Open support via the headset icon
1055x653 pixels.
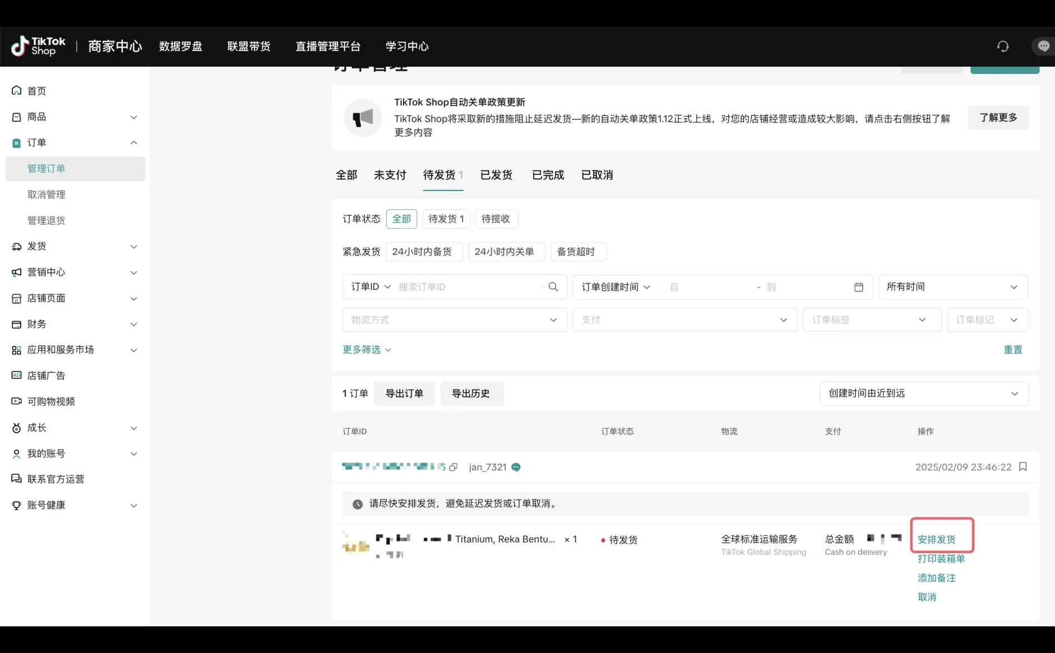pyautogui.click(x=1003, y=46)
